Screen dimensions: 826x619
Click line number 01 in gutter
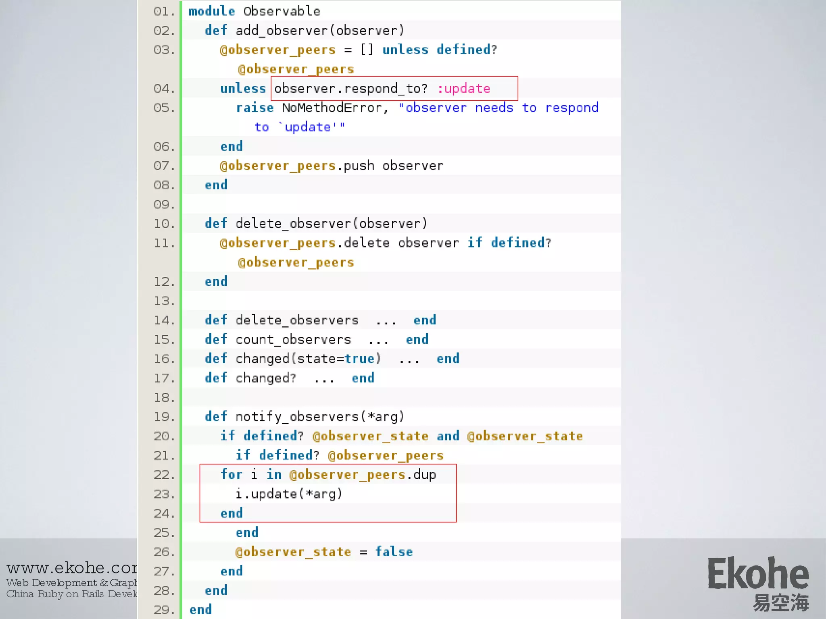tap(164, 11)
